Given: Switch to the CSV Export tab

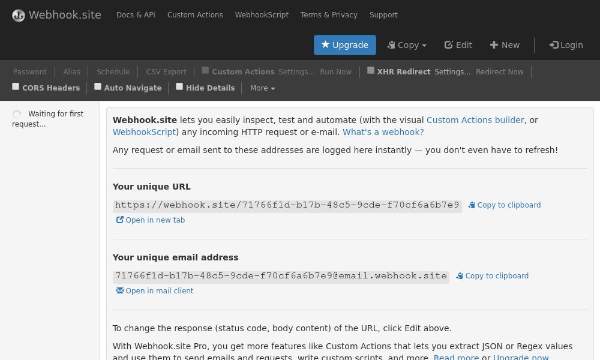Looking at the screenshot, I should pos(166,72).
